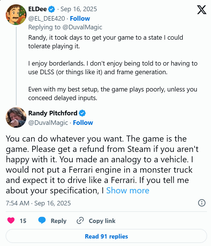Expand the tweet with Show more
211x246 pixels.
pyautogui.click(x=128, y=190)
